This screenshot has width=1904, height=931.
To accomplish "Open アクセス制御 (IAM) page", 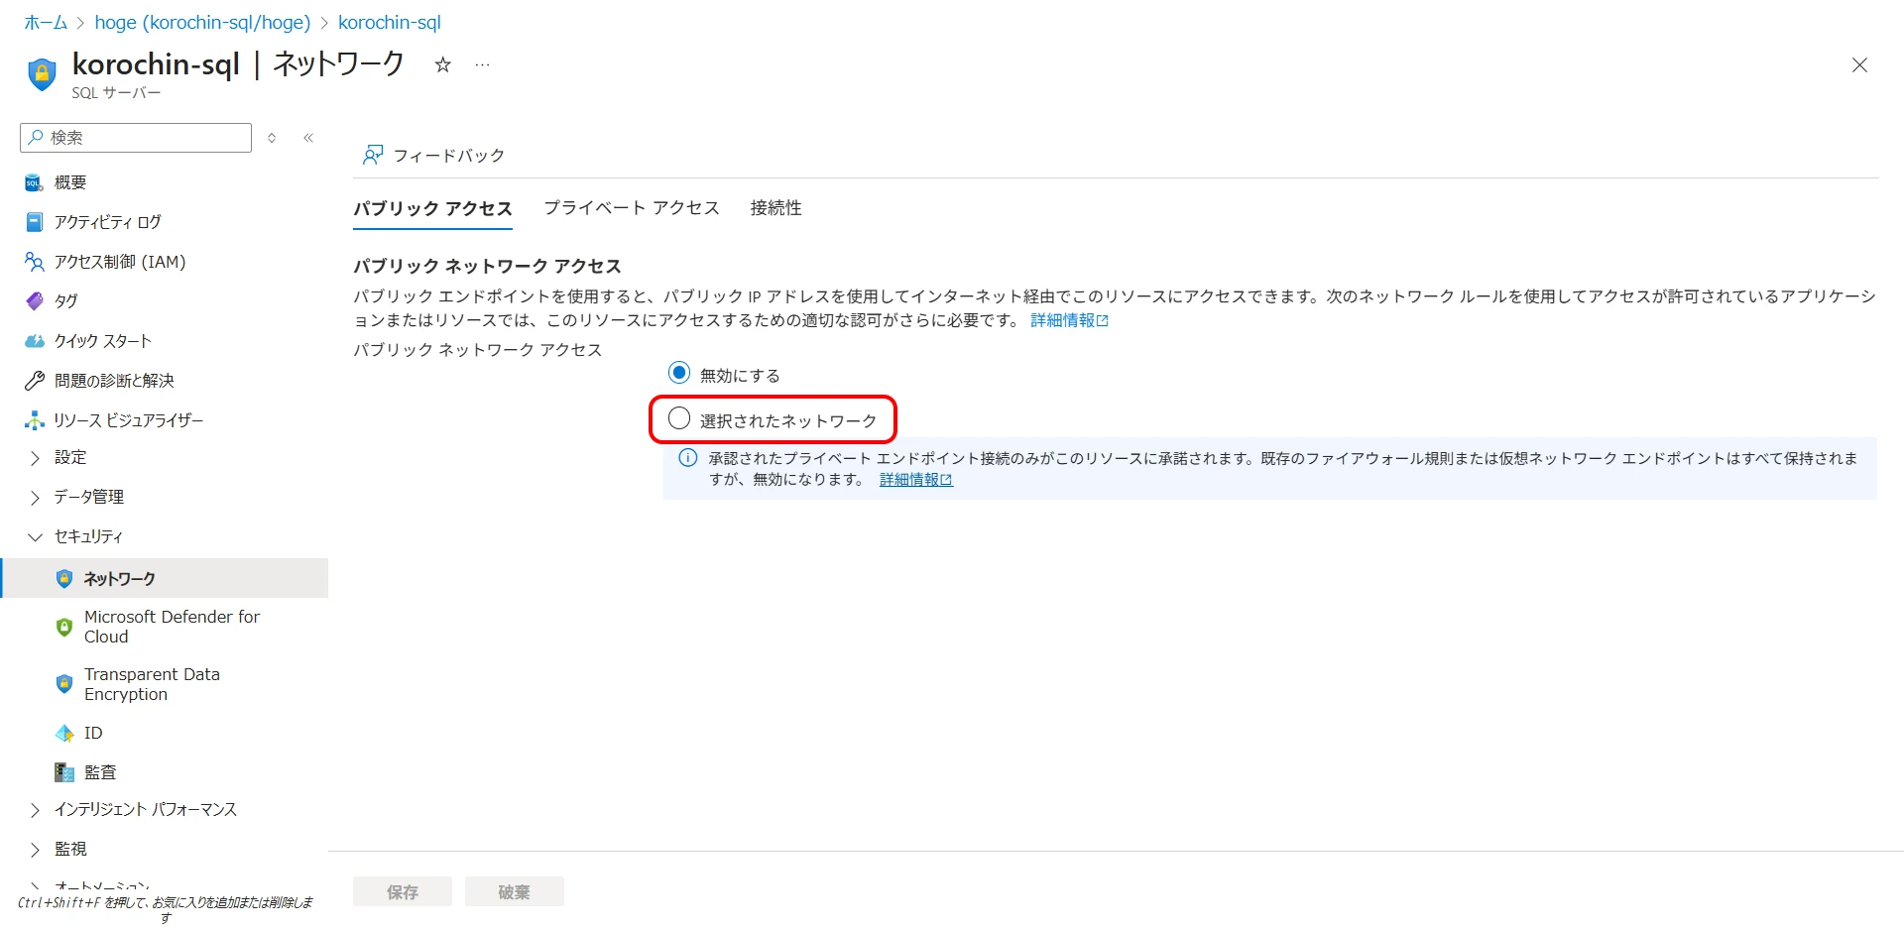I will pos(119,262).
